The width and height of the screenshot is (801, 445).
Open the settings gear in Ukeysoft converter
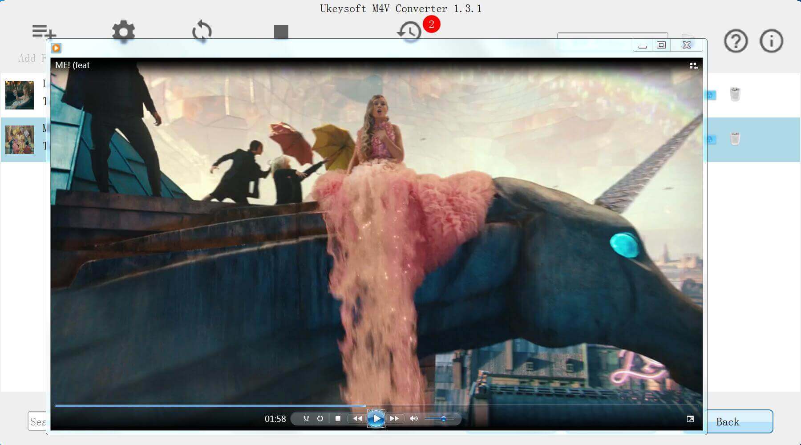coord(123,32)
